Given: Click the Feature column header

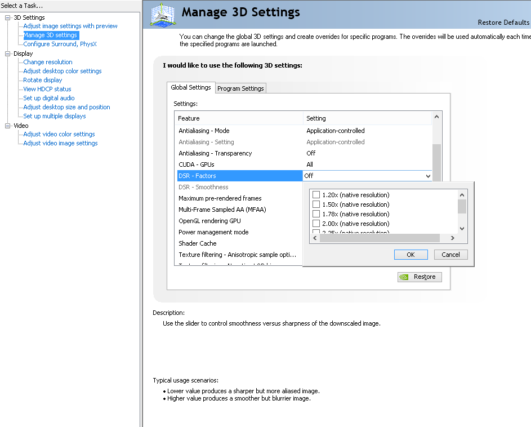Looking at the screenshot, I should tap(239, 118).
